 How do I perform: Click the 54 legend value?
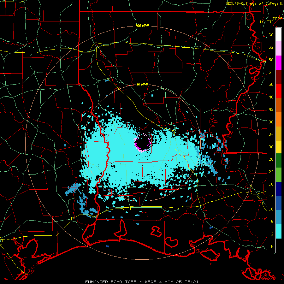pos(271,72)
